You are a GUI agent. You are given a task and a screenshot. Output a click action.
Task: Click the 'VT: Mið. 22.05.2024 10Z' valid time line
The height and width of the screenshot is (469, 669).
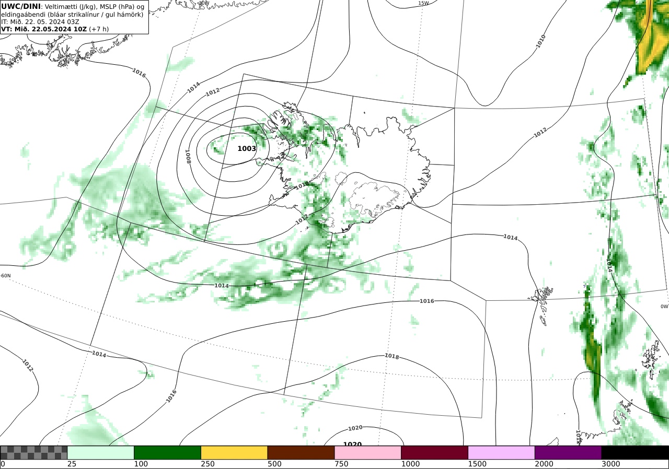coord(44,29)
